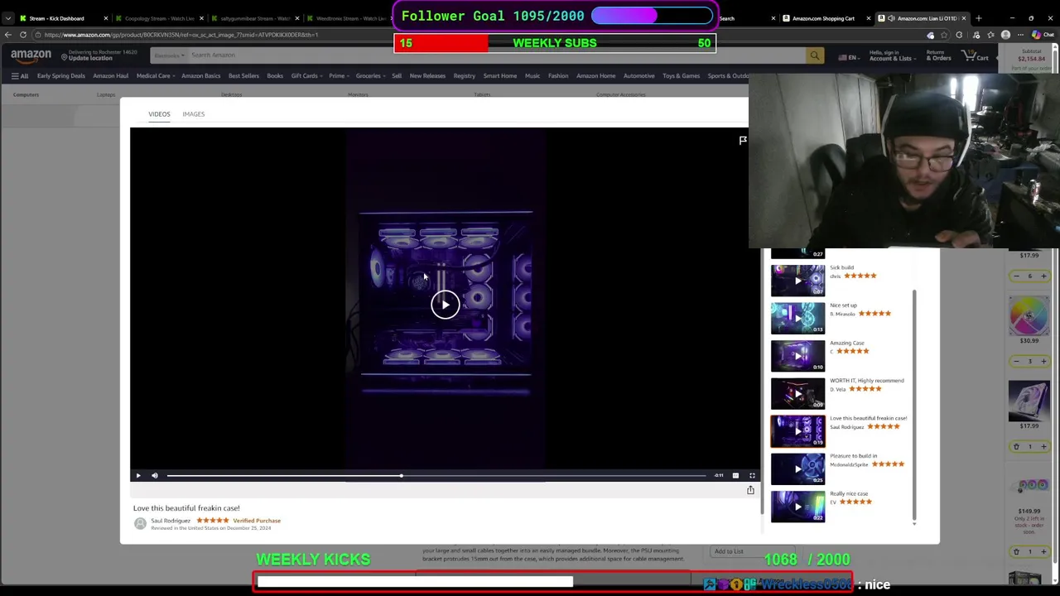Click the 'Really nice case' review title
This screenshot has height=596, width=1060.
(x=849, y=493)
